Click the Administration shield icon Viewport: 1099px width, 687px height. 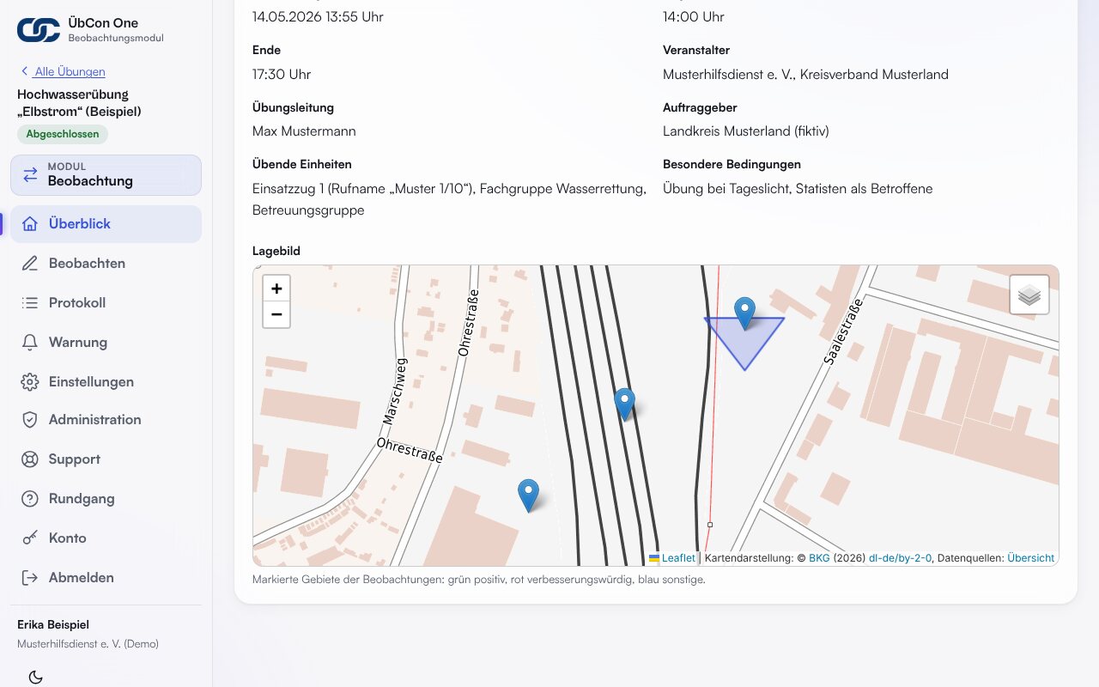[x=30, y=420]
